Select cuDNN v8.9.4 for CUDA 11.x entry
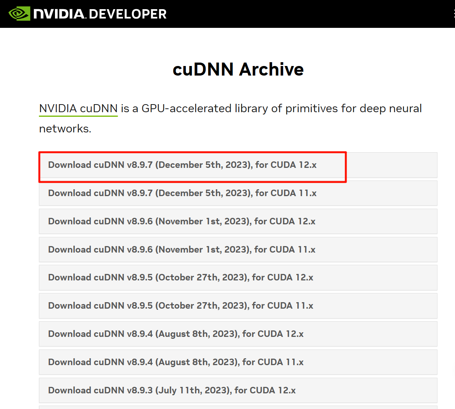455x409 pixels. [176, 362]
